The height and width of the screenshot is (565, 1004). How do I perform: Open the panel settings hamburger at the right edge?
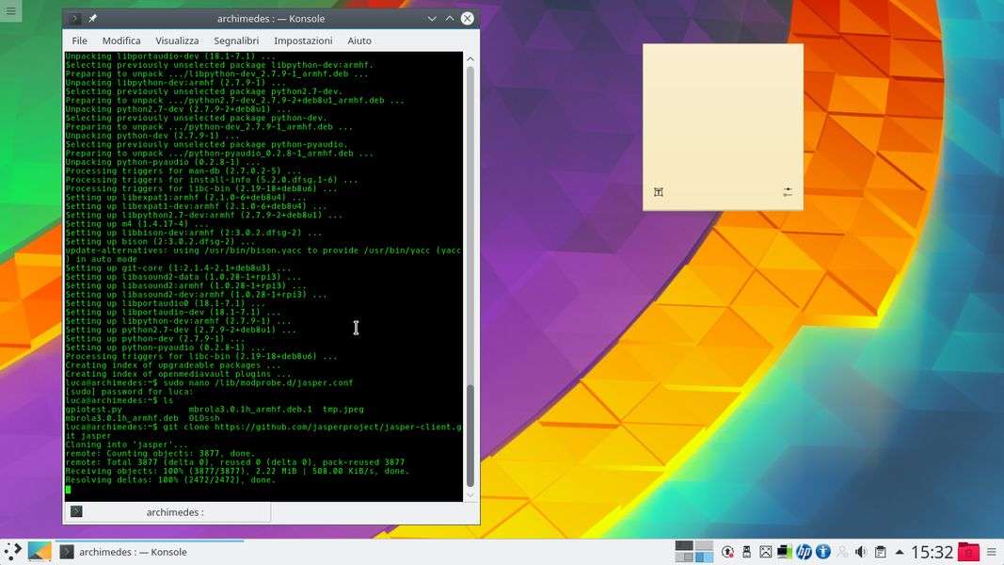tap(993, 552)
